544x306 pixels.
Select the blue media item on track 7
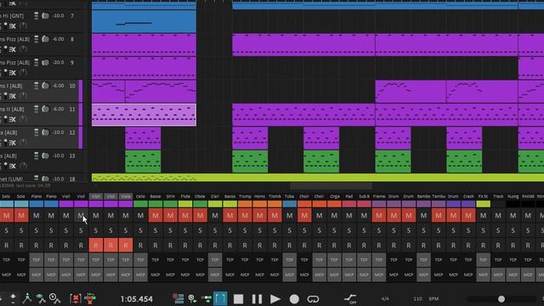144,21
